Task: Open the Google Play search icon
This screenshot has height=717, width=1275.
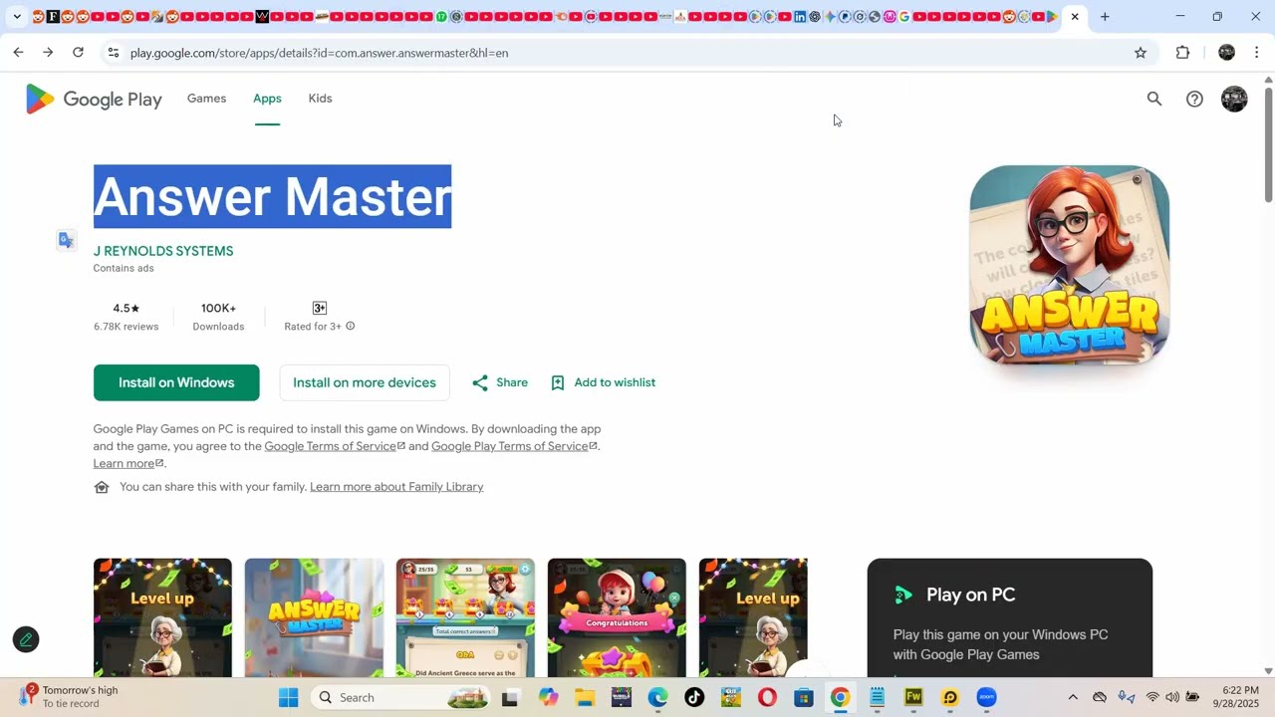Action: pyautogui.click(x=1154, y=99)
